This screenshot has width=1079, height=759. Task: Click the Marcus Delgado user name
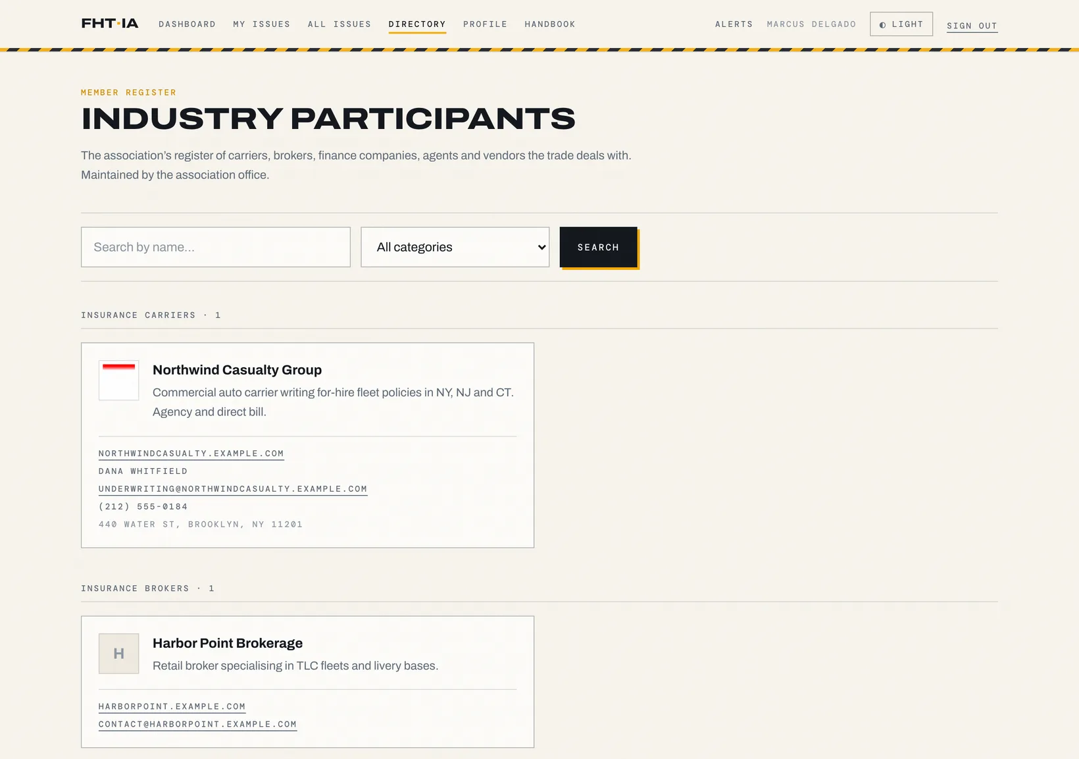(811, 24)
